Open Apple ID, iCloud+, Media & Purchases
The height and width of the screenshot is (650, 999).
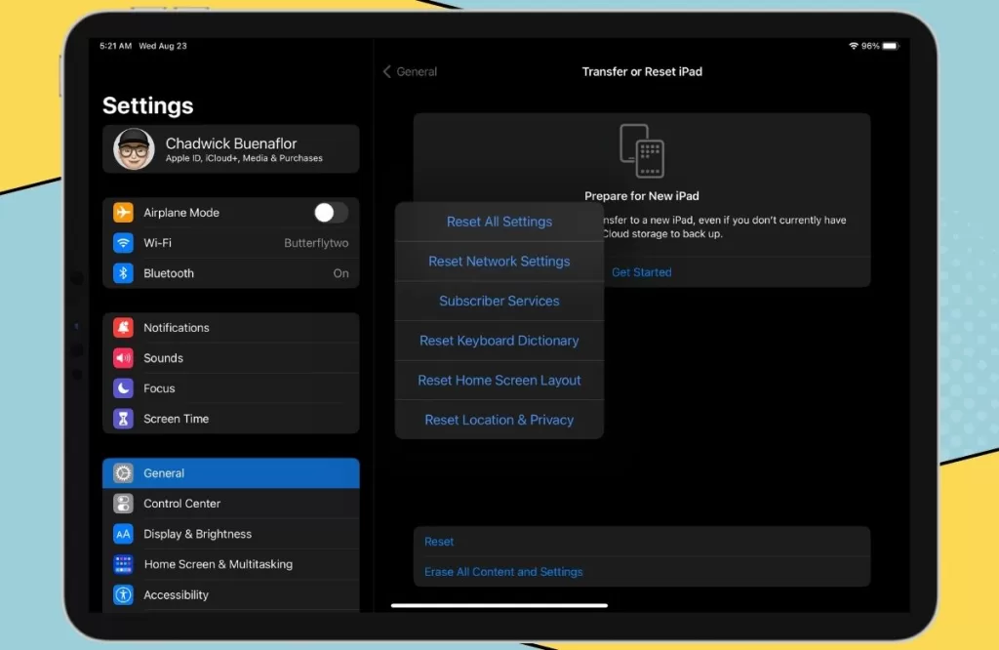230,149
